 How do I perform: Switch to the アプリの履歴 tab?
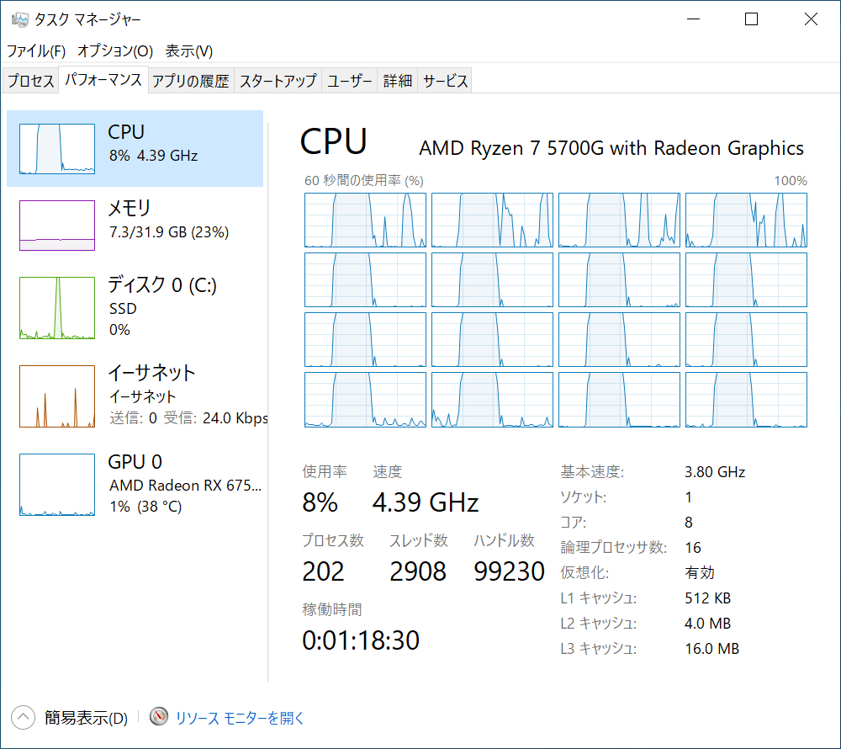tap(191, 81)
